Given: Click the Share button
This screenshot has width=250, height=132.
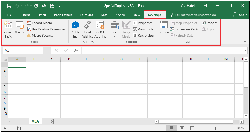Looking at the screenshot, I should coord(240,15).
